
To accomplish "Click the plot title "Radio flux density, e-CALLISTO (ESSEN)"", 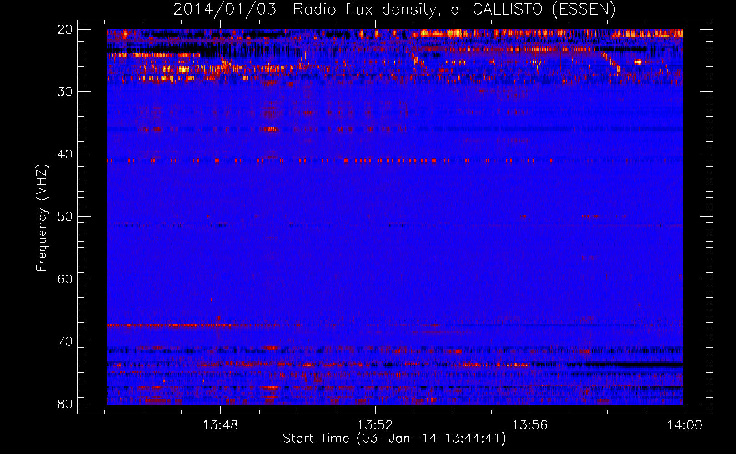I will point(454,9).
